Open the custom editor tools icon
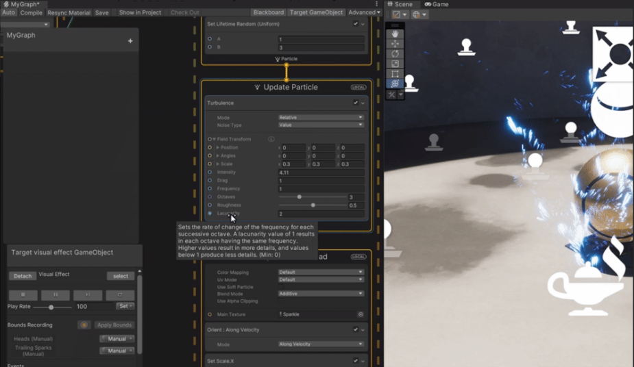The width and height of the screenshot is (634, 367). [391, 94]
